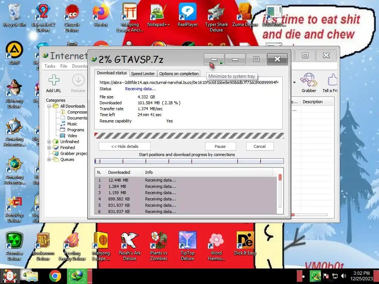This screenshot has width=379, height=284.
Task: Open Chuzzle Deluxe desktop shortcut
Action: 72,17
